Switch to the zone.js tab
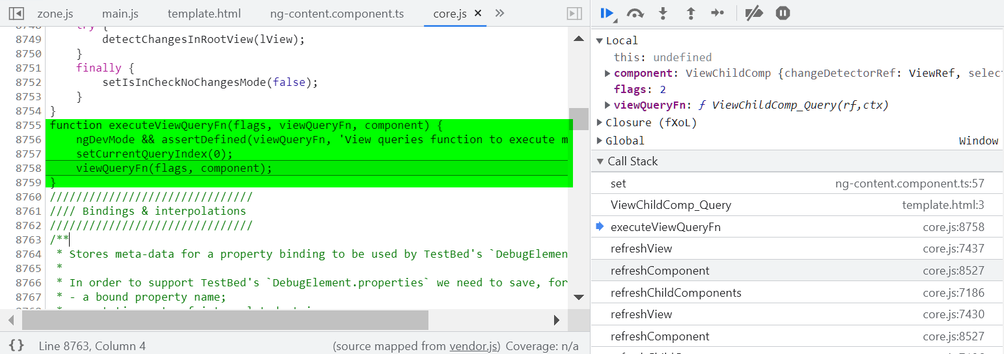1004x354 pixels. pos(55,14)
